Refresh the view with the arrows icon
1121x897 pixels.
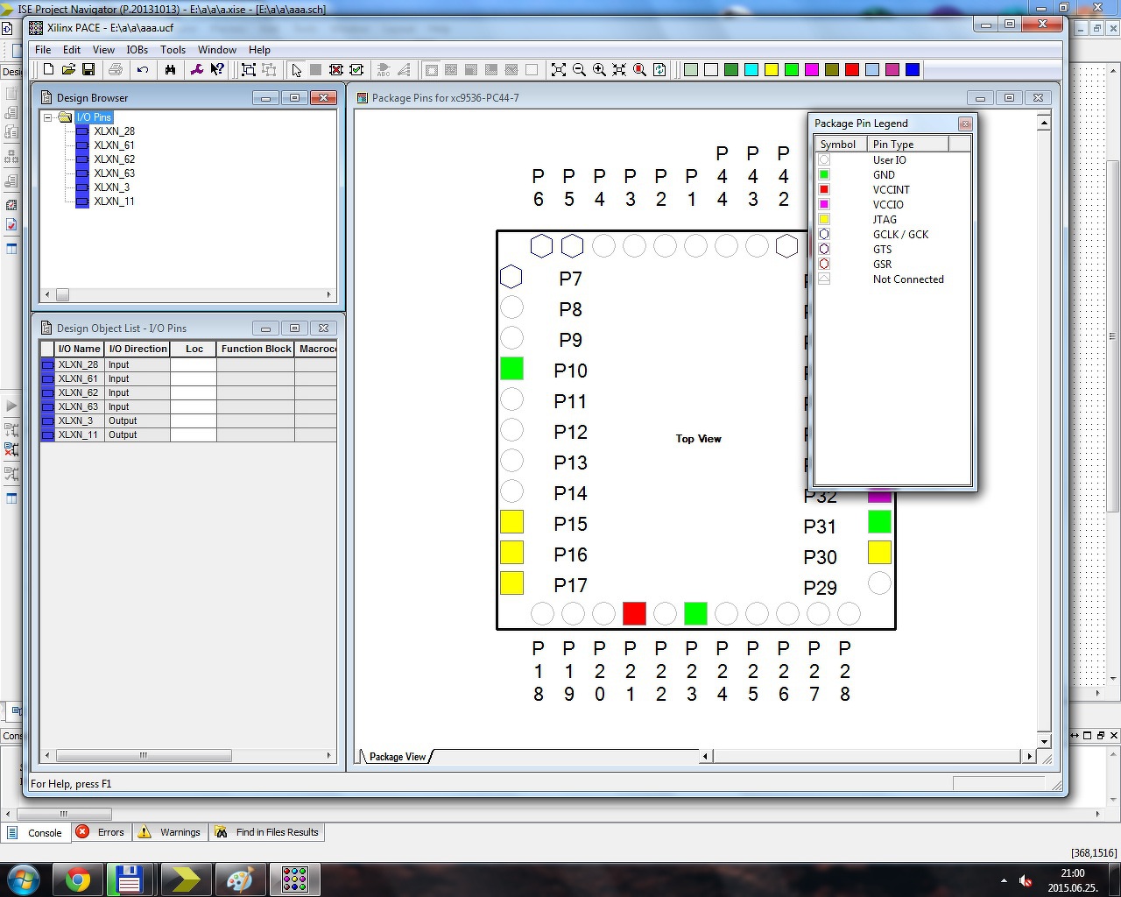coord(659,70)
